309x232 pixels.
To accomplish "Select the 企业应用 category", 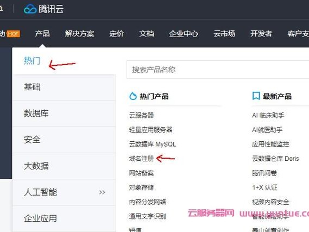I will pos(64,218).
